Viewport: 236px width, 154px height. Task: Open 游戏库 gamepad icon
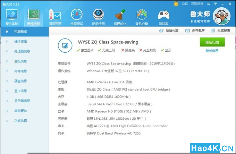coord(163,17)
